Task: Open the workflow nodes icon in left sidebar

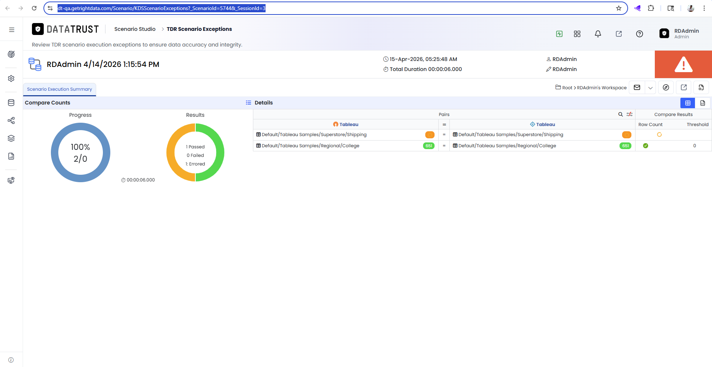Action: (x=12, y=120)
